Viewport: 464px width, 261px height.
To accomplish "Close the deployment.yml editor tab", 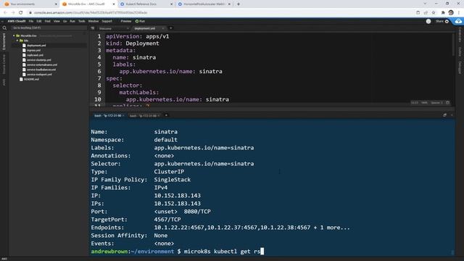I will [x=162, y=28].
